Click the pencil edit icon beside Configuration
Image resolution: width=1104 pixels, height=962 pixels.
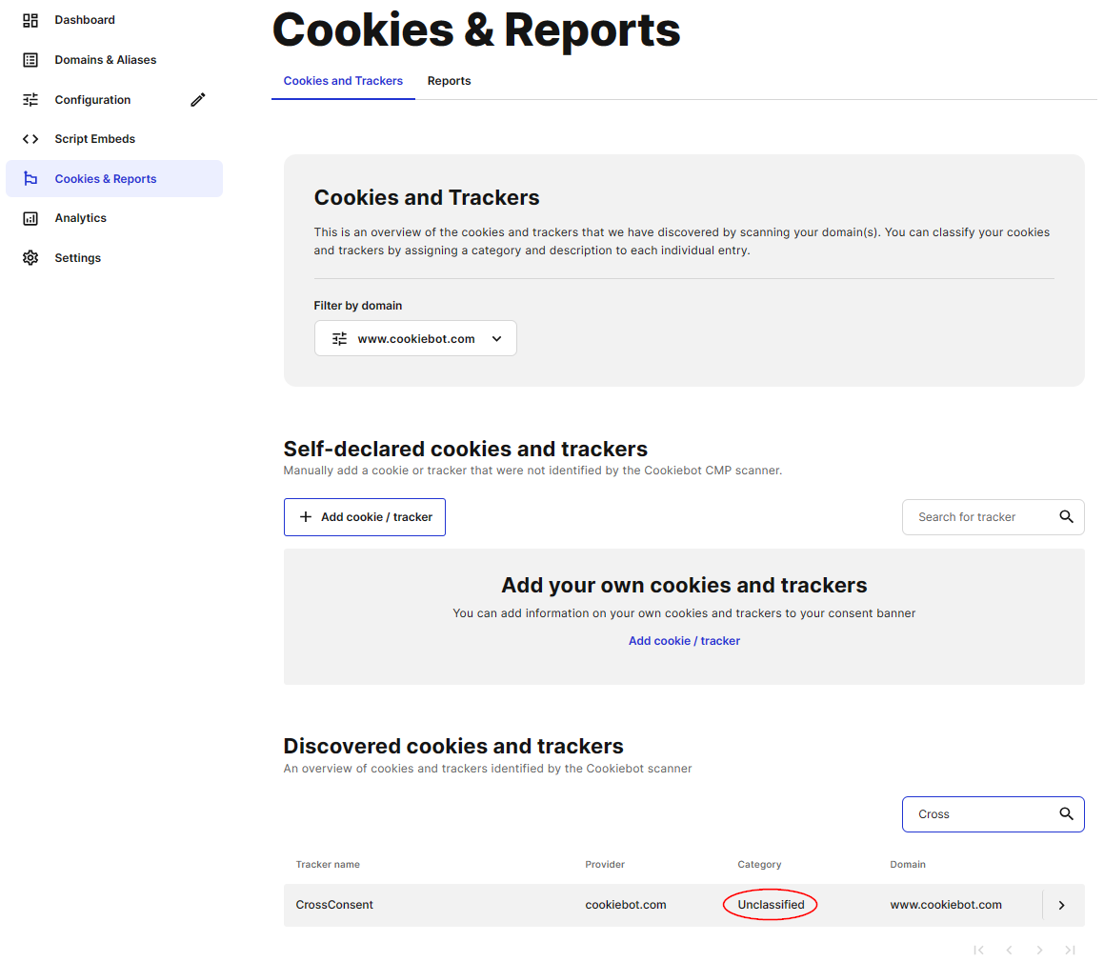[198, 99]
